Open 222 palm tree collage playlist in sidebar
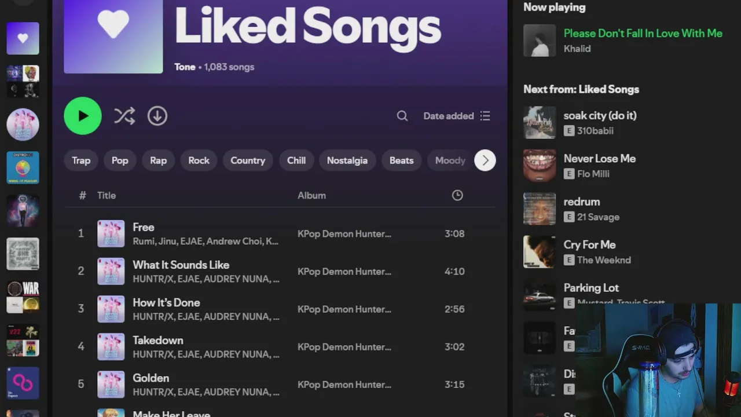This screenshot has width=741, height=417. click(23, 340)
